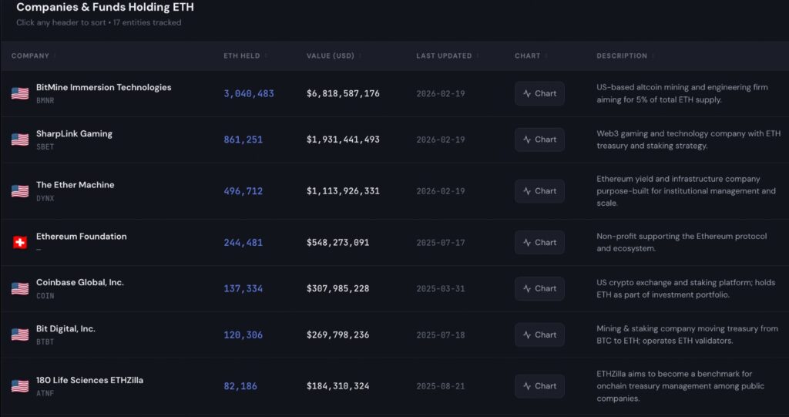Click USD value $1,931,441,493

click(x=343, y=140)
